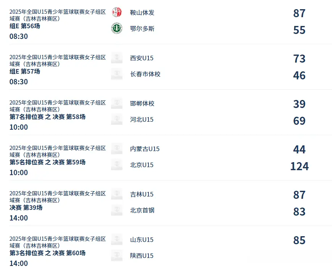Open the 决赛 第39场 game details

tap(26, 208)
